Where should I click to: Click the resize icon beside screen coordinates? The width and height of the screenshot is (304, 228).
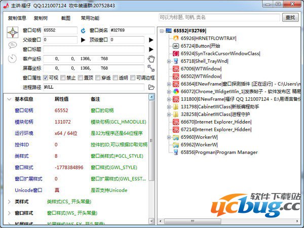[151, 68]
